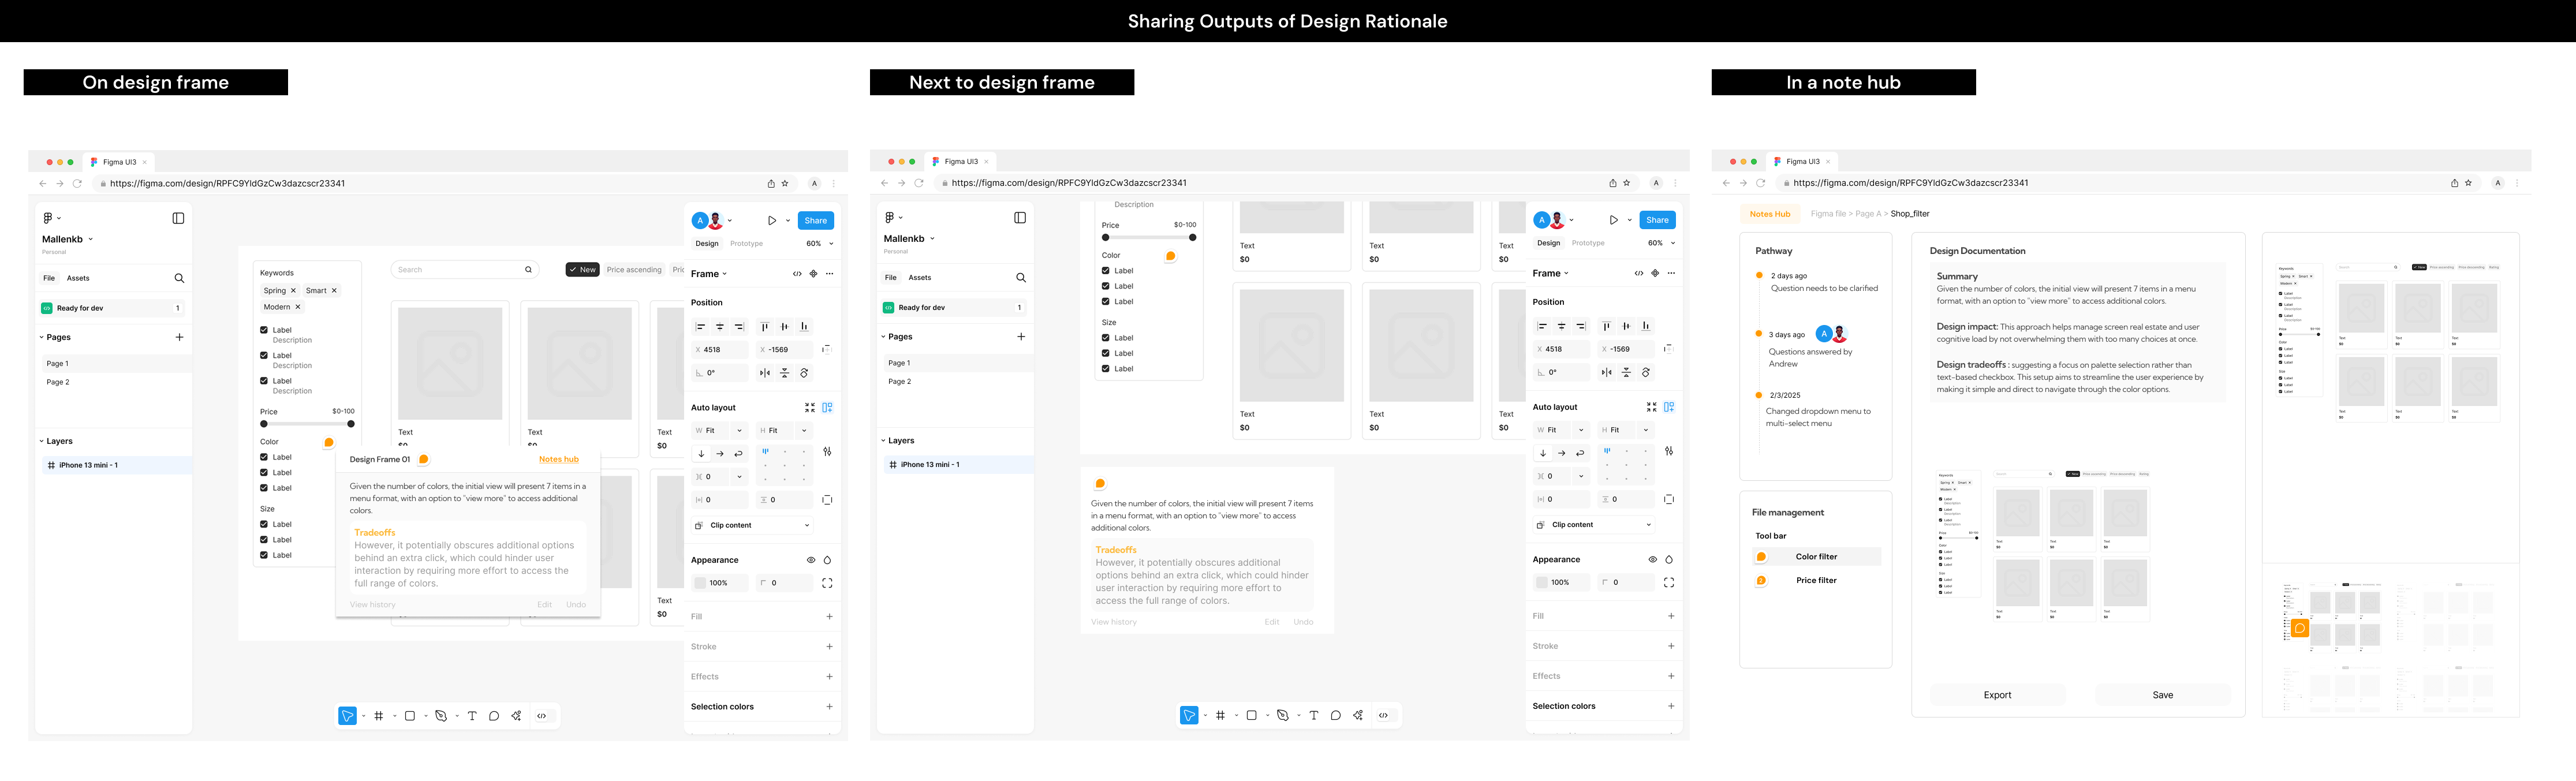Image resolution: width=2576 pixels, height=781 pixels.
Task: Select the Comment tool in left window toolbar
Action: [494, 716]
